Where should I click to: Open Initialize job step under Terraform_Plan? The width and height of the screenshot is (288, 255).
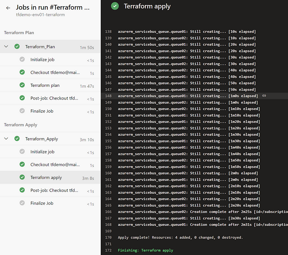pos(50,60)
